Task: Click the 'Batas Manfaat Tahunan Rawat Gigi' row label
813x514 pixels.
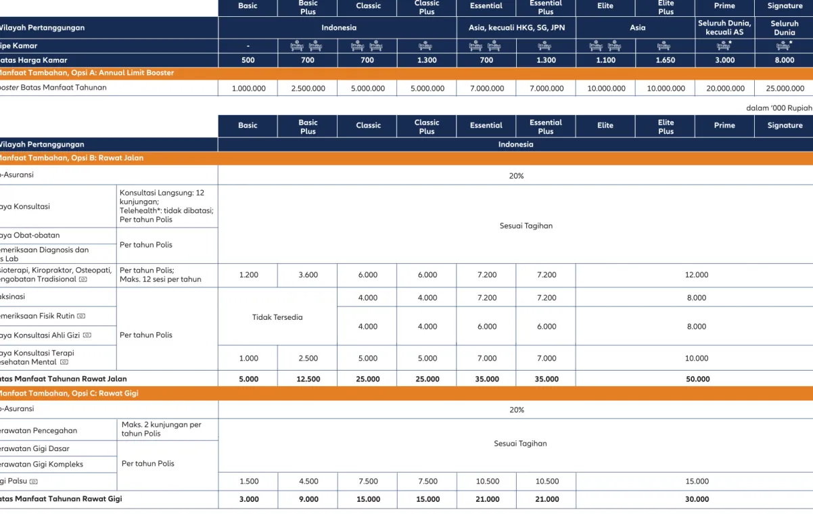Action: point(62,498)
